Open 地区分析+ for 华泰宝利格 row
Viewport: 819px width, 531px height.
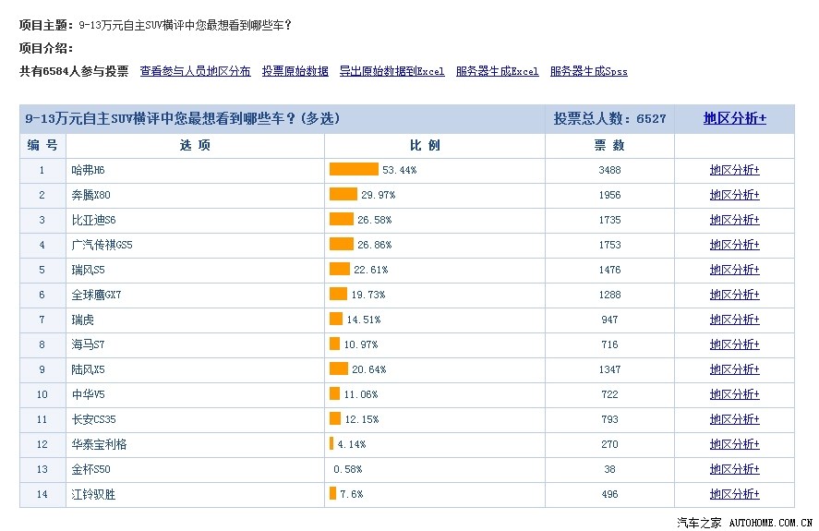coord(734,444)
